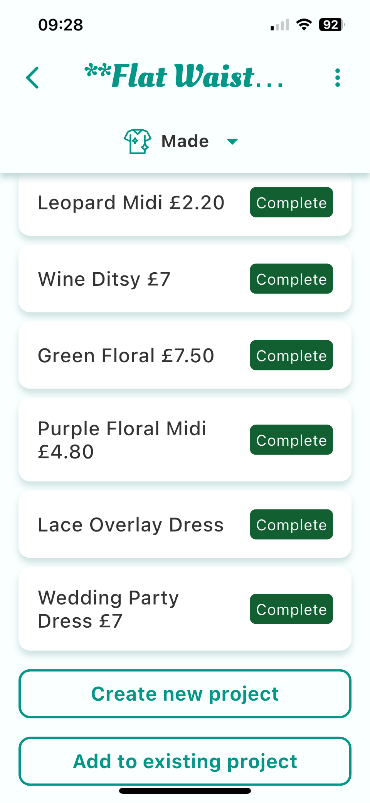Screen dimensions: 370x803
Task: Tap Complete badge on Wine Ditsy
Action: point(291,279)
